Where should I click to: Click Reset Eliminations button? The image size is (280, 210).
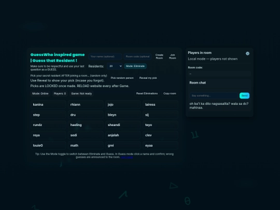tap(147, 93)
